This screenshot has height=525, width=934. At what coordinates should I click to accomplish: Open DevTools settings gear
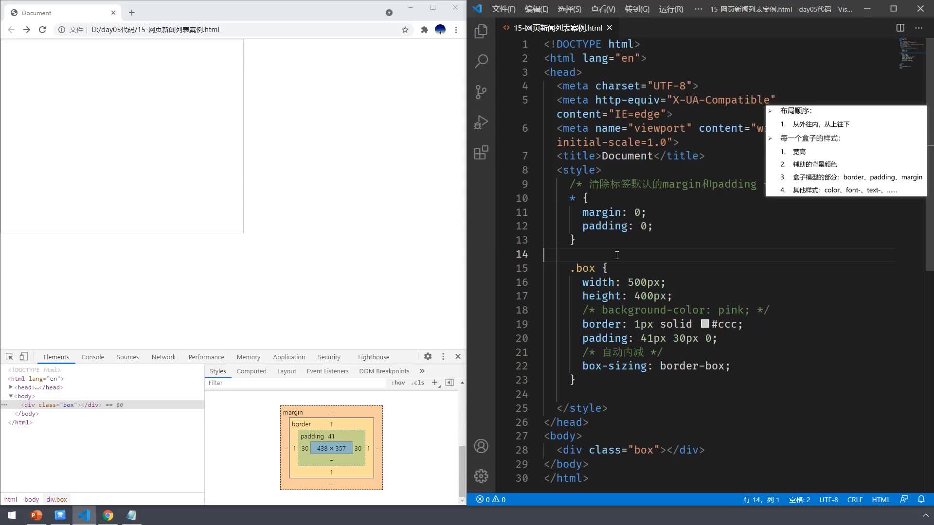[x=428, y=356]
